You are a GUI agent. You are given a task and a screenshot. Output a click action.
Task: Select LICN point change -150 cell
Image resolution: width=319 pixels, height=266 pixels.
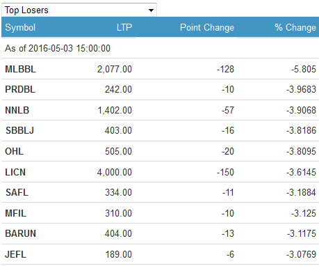(225, 172)
